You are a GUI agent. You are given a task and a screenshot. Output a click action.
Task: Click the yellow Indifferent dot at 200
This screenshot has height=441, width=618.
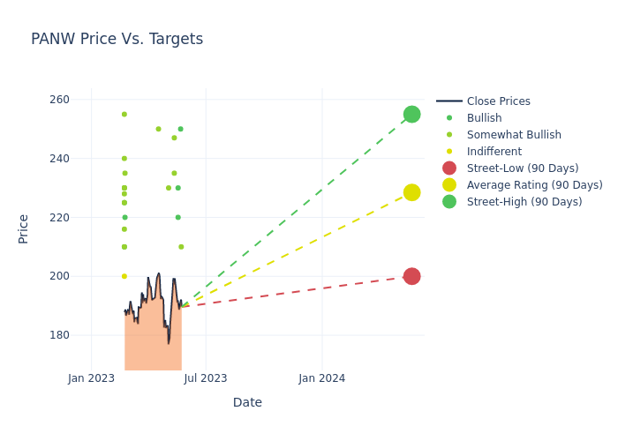pos(124,276)
